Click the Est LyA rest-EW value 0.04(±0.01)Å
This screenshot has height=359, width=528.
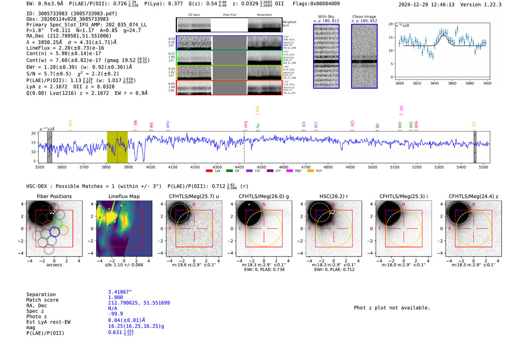click(127, 320)
